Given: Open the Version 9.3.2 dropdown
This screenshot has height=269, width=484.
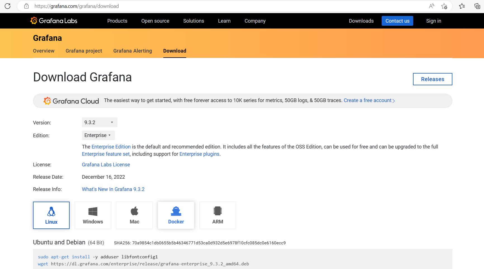Looking at the screenshot, I should coord(100,122).
